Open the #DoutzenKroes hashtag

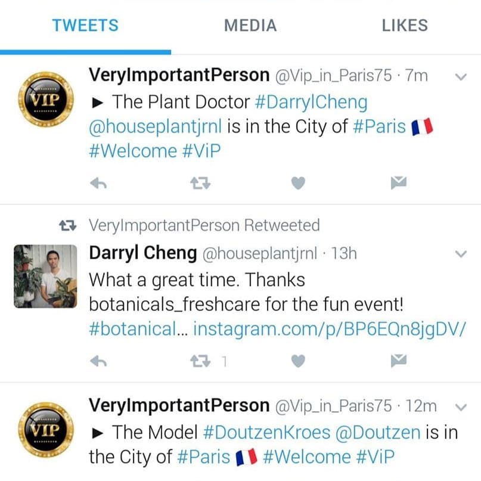266,433
